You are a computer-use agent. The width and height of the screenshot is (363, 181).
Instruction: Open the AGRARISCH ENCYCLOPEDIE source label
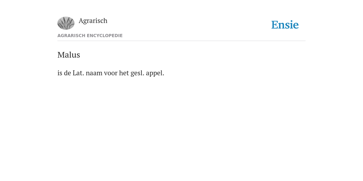[x=90, y=36]
